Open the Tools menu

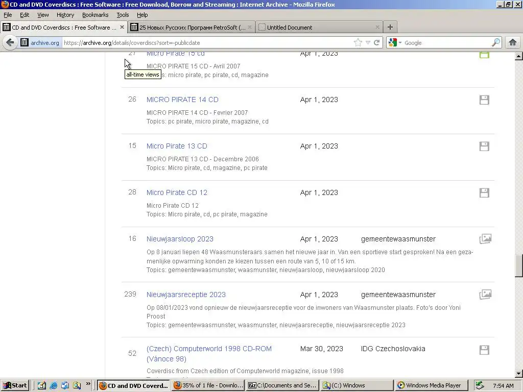coord(123,15)
